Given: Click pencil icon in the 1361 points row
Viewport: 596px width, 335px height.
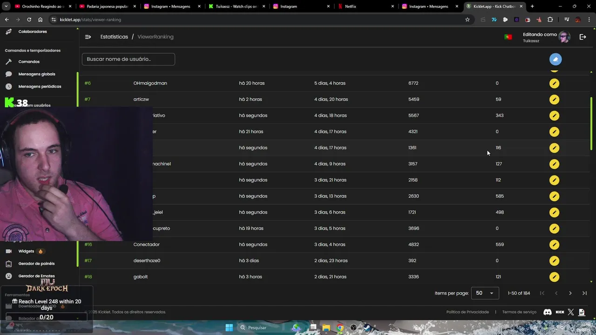Looking at the screenshot, I should [554, 148].
